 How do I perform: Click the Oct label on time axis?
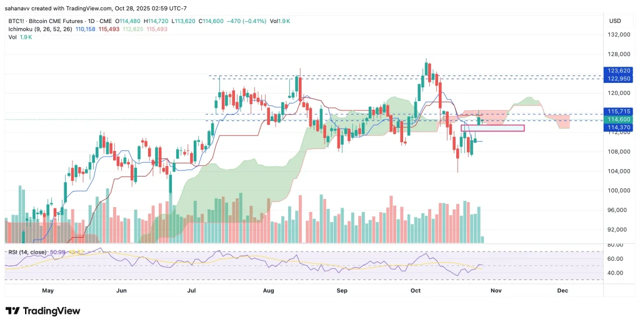pos(416,291)
